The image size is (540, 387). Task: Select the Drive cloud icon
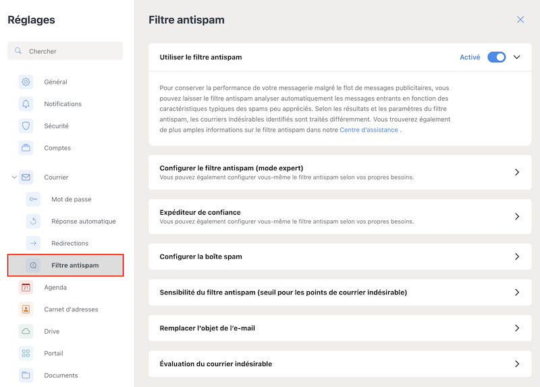(26, 332)
